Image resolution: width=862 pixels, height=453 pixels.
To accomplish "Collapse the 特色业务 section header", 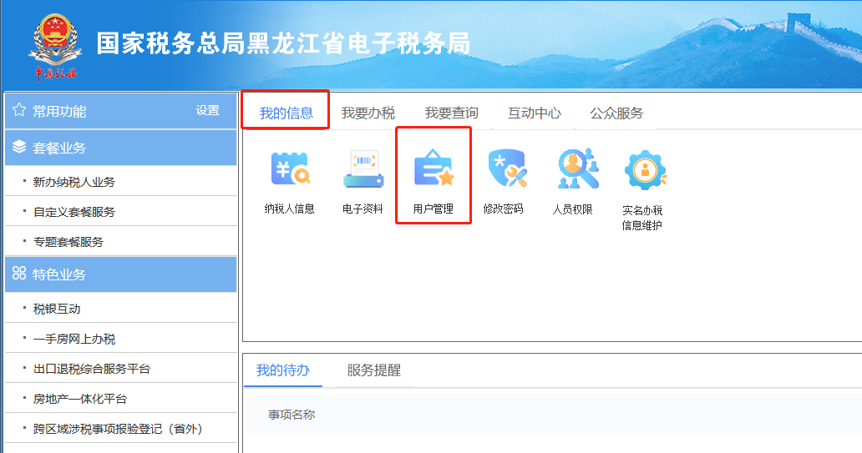I will click(121, 274).
